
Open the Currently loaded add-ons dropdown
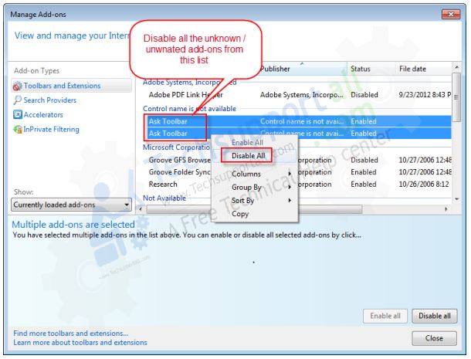click(72, 205)
